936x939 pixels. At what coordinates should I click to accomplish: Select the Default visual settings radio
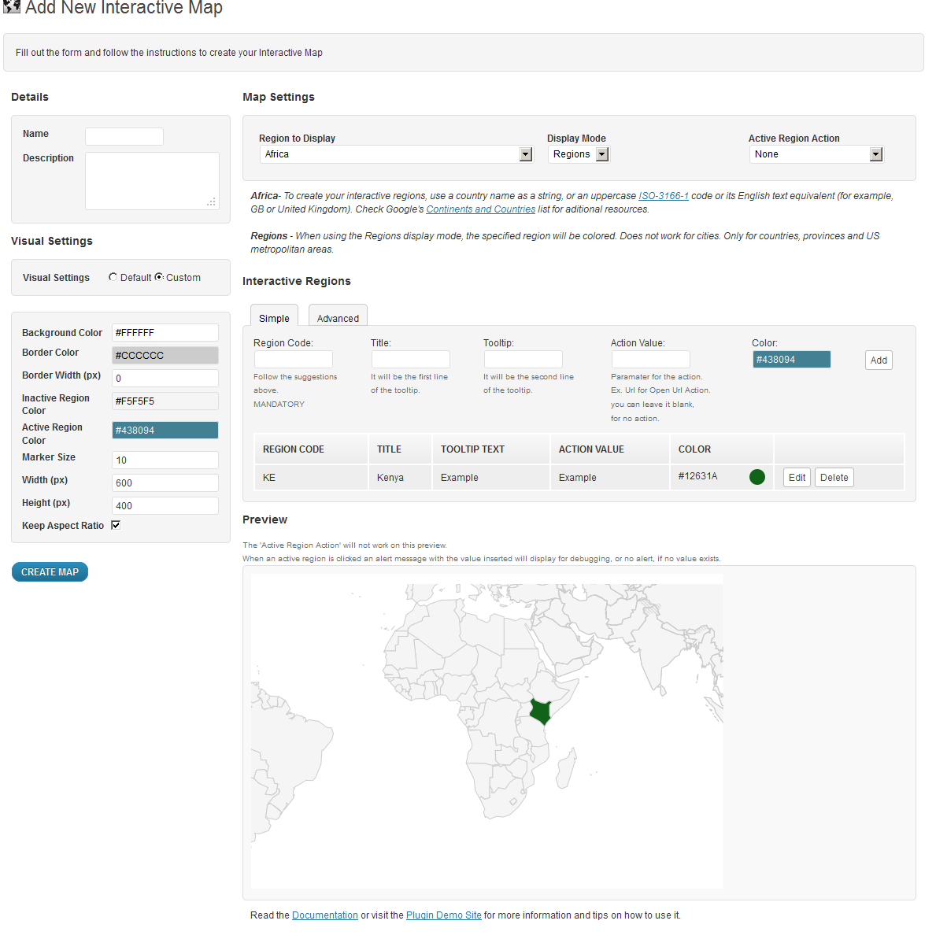(x=113, y=277)
